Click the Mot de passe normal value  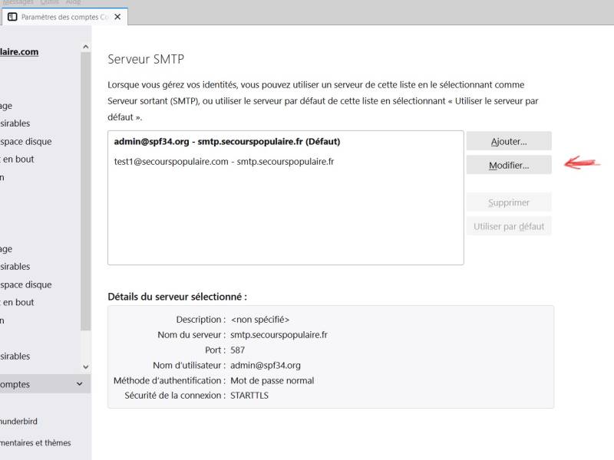[x=272, y=380]
